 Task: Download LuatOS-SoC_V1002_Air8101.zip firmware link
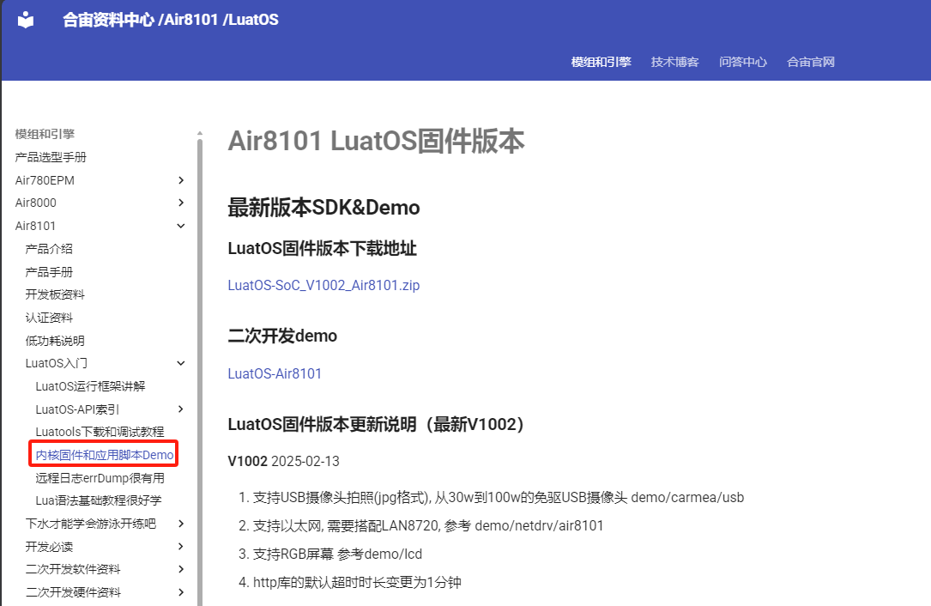coord(323,285)
